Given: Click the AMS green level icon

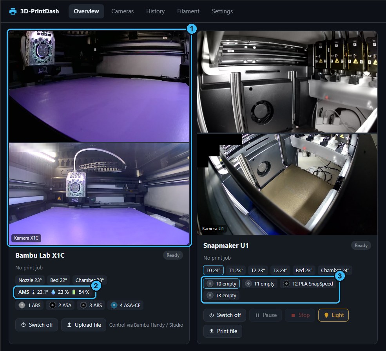Looking at the screenshot, I should tap(74, 292).
